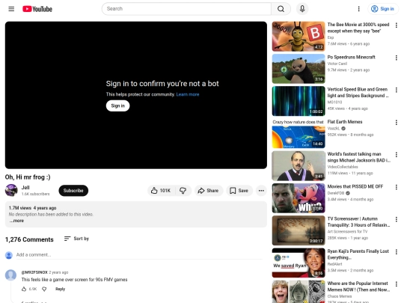Image resolution: width=404 pixels, height=303 pixels.
Task: Open TV Screensaver Autumn Tranquility thumbnail
Action: (x=299, y=230)
